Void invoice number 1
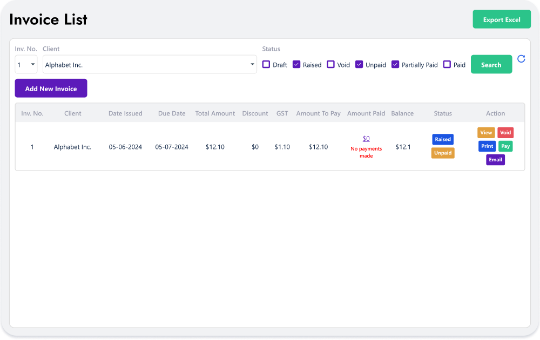540x340 pixels. (505, 132)
